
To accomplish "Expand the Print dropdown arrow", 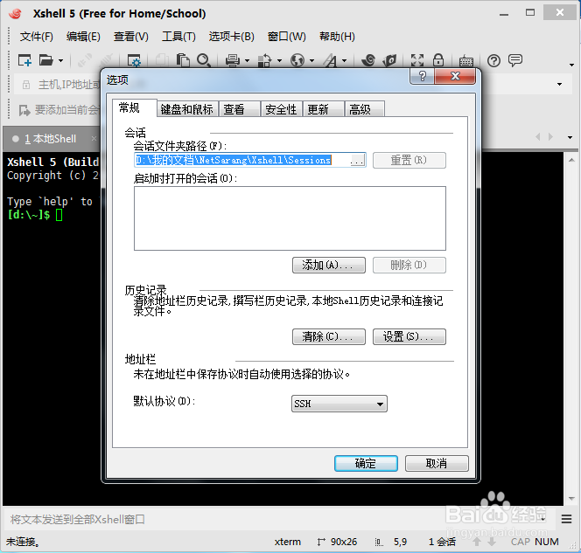I will click(247, 60).
